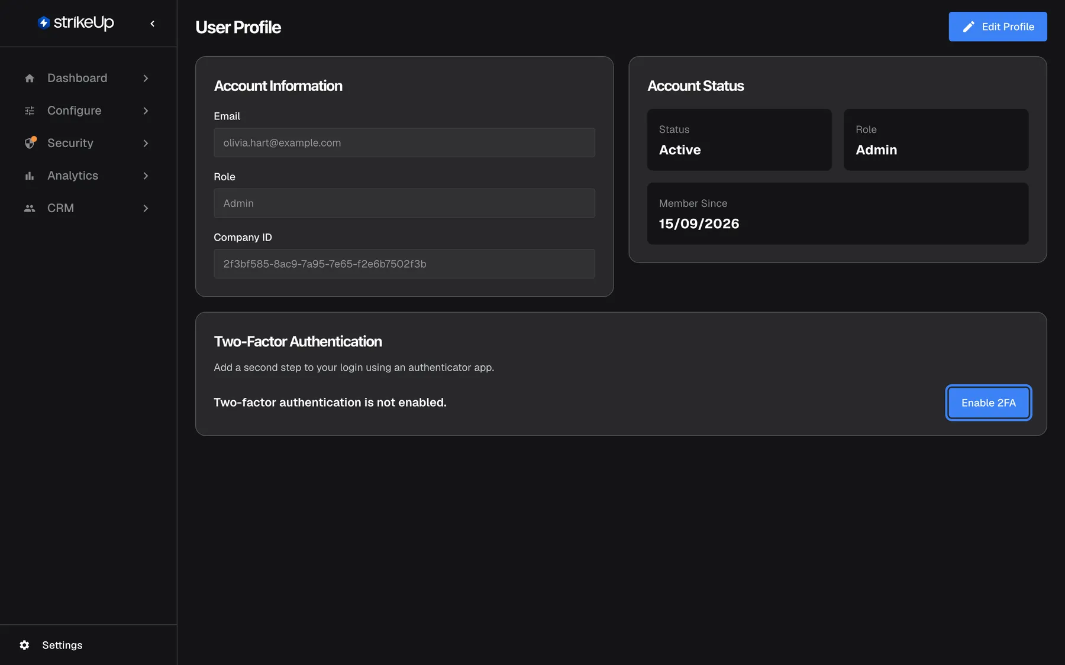Click the Analytics bar chart icon

point(30,176)
